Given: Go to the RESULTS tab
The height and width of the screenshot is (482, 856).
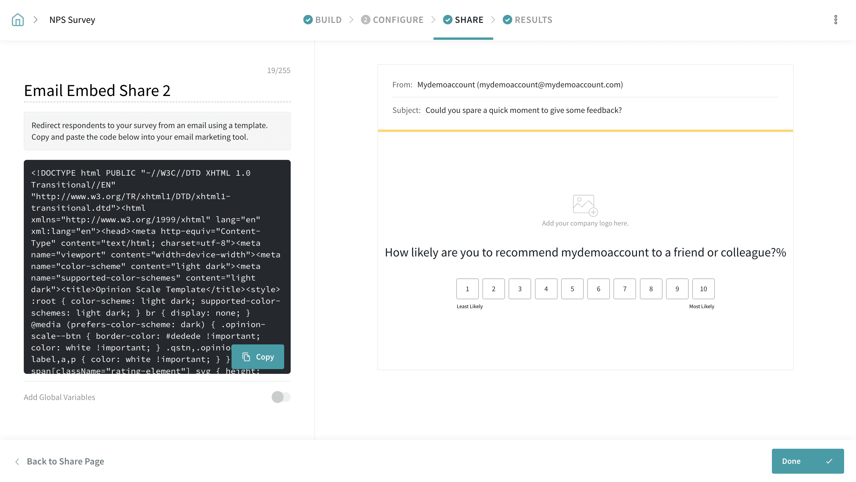Looking at the screenshot, I should 533,20.
